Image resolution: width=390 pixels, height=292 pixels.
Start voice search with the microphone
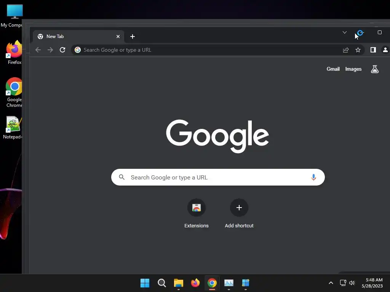click(x=313, y=177)
